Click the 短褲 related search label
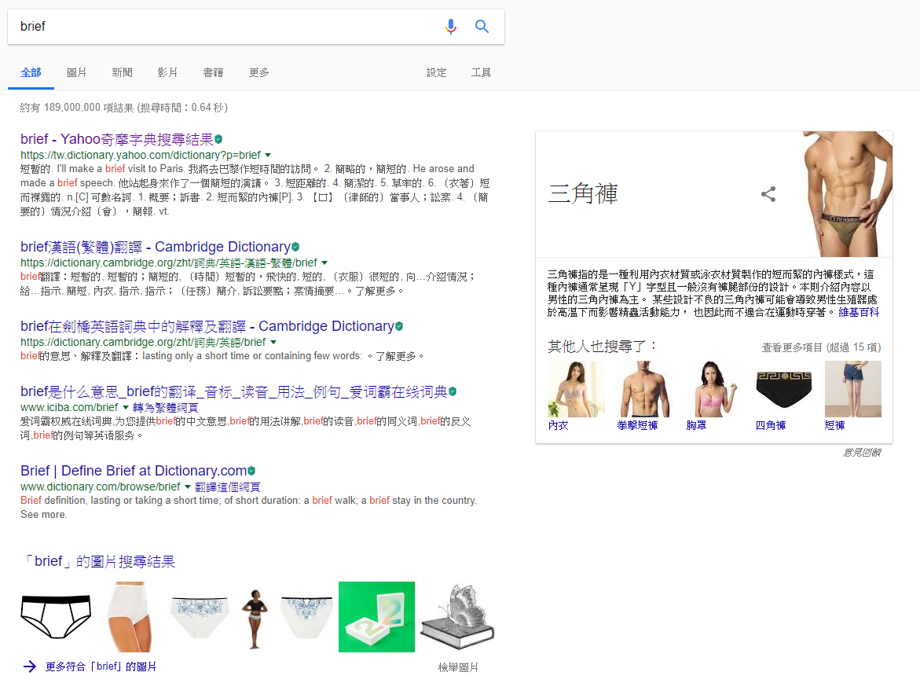 click(x=835, y=425)
